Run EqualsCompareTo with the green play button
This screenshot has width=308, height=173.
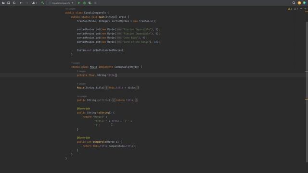point(79,3)
